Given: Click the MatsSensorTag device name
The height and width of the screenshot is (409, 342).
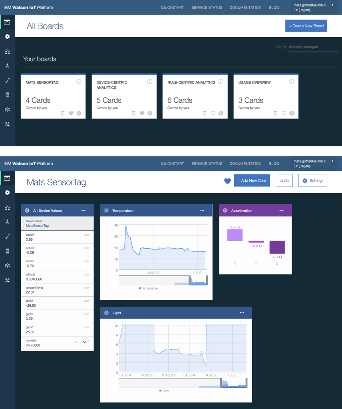Looking at the screenshot, I should pos(37,225).
